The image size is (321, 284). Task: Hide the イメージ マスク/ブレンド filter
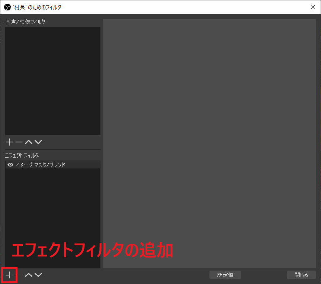pyautogui.click(x=10, y=165)
